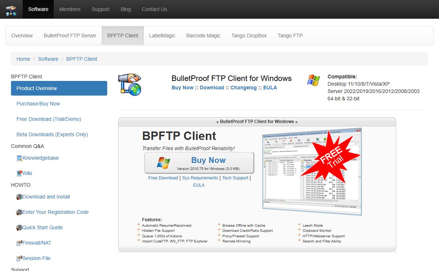The width and height of the screenshot is (439, 271).
Task: Open the Firewall/NAT howto link
Action: 37,243
